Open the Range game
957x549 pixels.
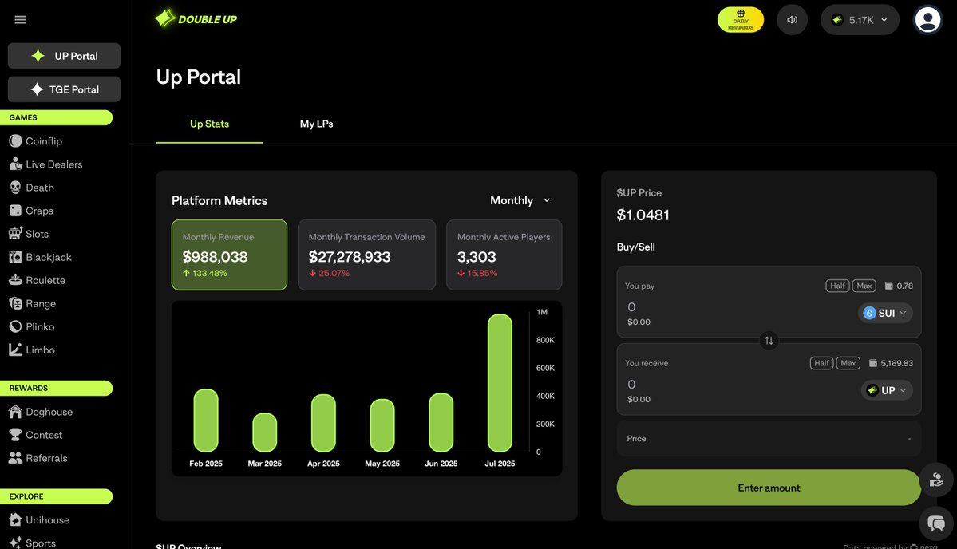coord(33,303)
